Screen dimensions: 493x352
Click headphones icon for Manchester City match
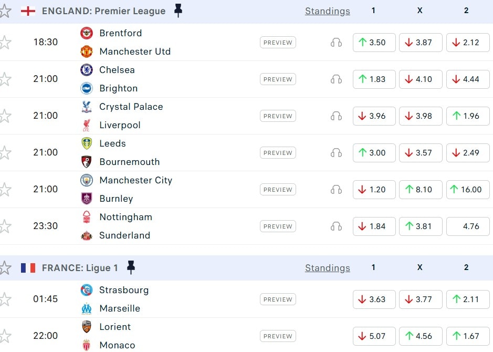pyautogui.click(x=336, y=190)
